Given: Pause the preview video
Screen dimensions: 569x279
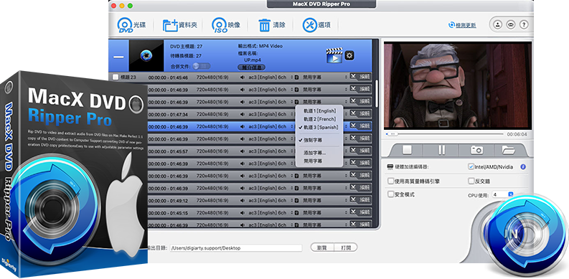Looking at the screenshot, I should (441, 150).
